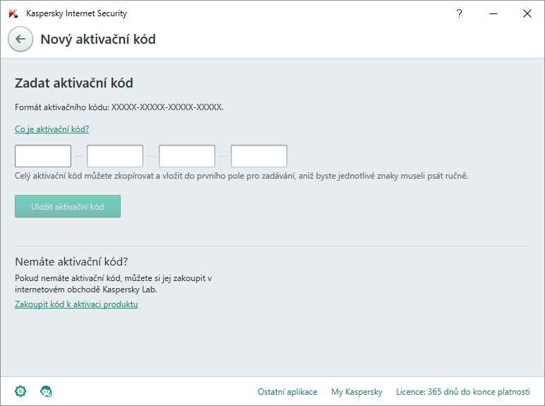Minimize the Kaspersky window

point(493,13)
